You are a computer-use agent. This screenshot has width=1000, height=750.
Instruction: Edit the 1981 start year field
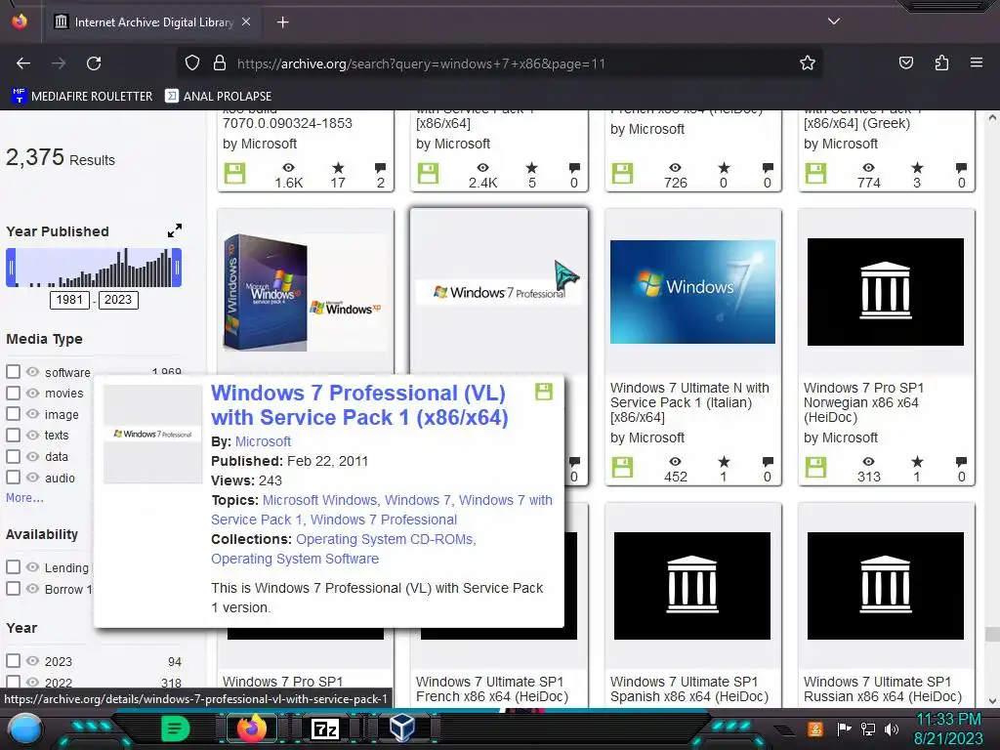click(69, 300)
